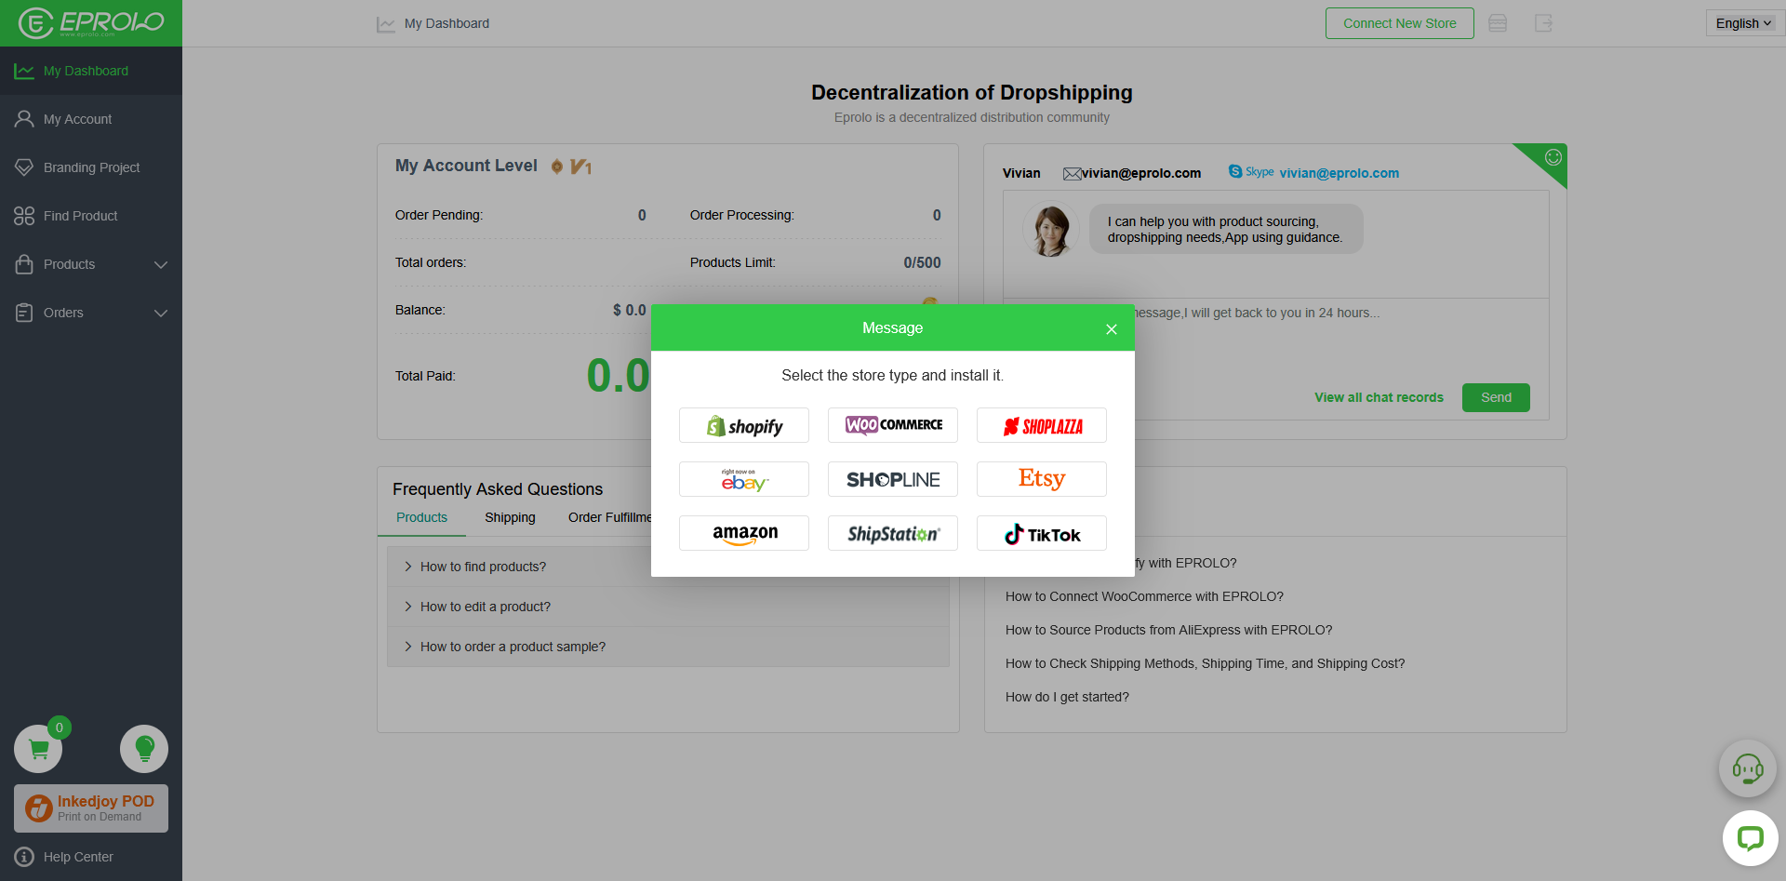The width and height of the screenshot is (1786, 881).
Task: Expand 'How to edit a product?' question
Action: 668,607
